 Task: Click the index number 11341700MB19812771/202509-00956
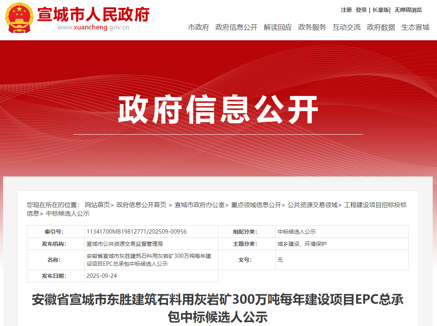click(136, 232)
